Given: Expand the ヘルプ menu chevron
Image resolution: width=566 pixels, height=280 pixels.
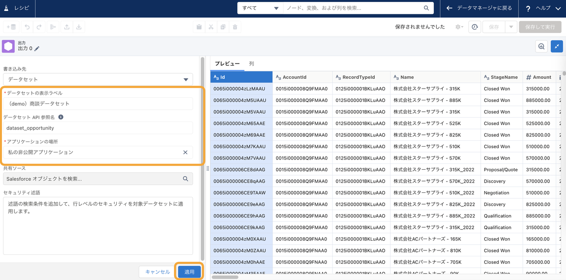Looking at the screenshot, I should (x=558, y=8).
